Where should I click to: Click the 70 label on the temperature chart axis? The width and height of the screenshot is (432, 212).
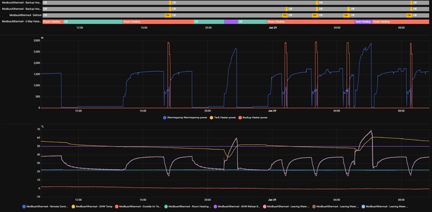coord(38,129)
